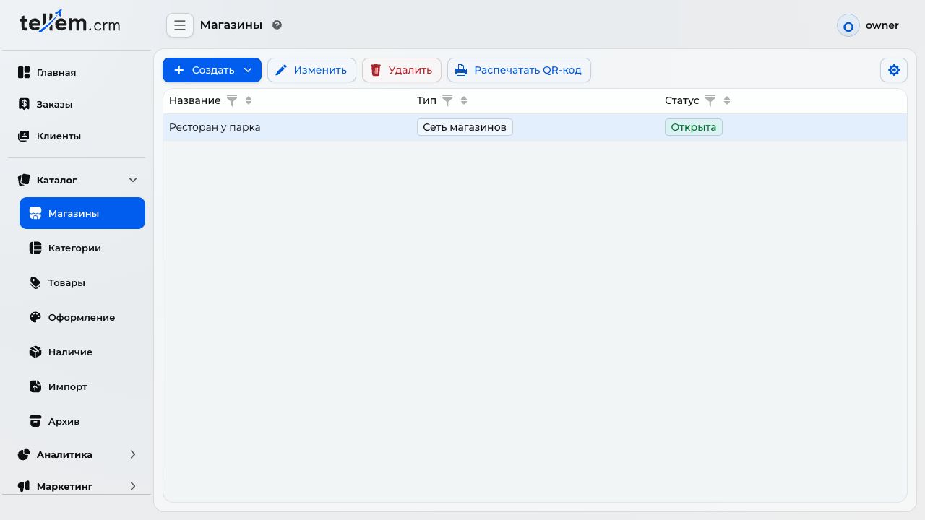925x520 pixels.
Task: Open Архив in sidebar
Action: click(x=82, y=421)
